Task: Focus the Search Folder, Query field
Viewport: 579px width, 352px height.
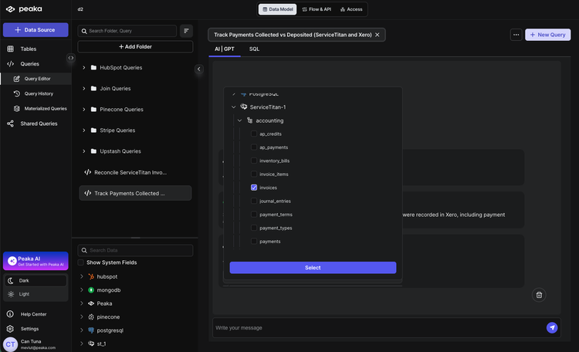Action: tap(127, 31)
